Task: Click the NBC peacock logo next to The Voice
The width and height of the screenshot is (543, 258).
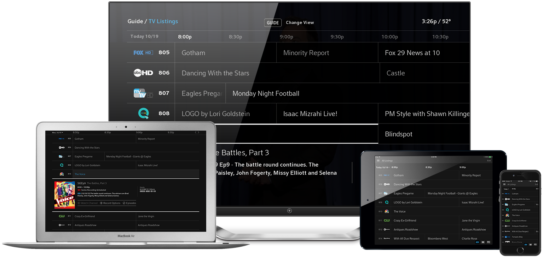Action: (62, 174)
